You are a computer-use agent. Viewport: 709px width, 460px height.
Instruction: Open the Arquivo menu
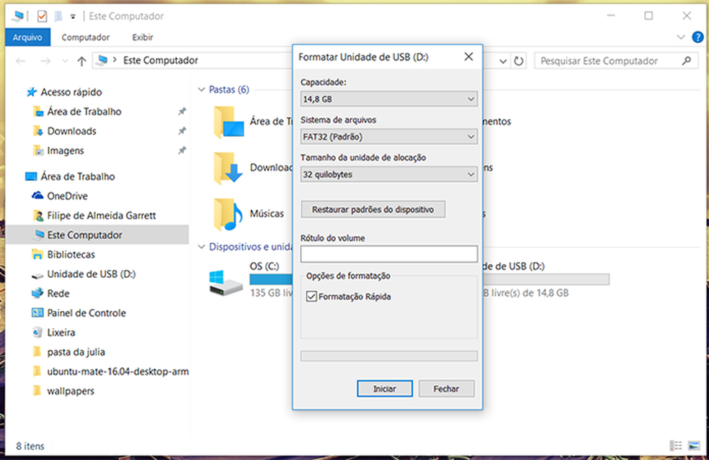27,37
